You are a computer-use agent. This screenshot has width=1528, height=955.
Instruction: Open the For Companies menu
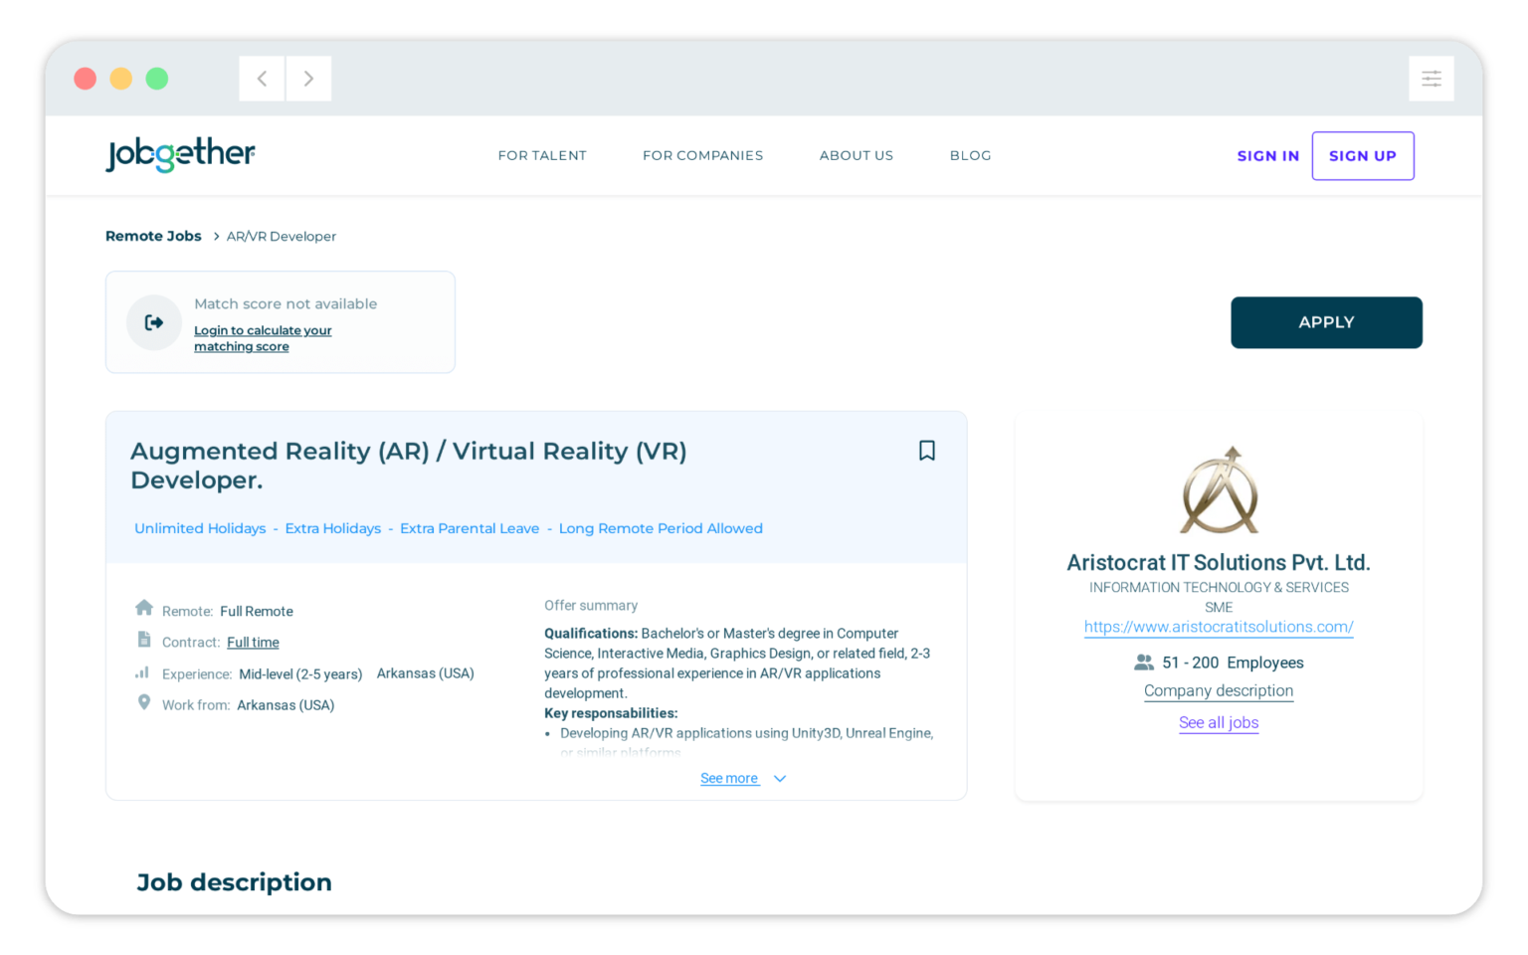tap(702, 155)
